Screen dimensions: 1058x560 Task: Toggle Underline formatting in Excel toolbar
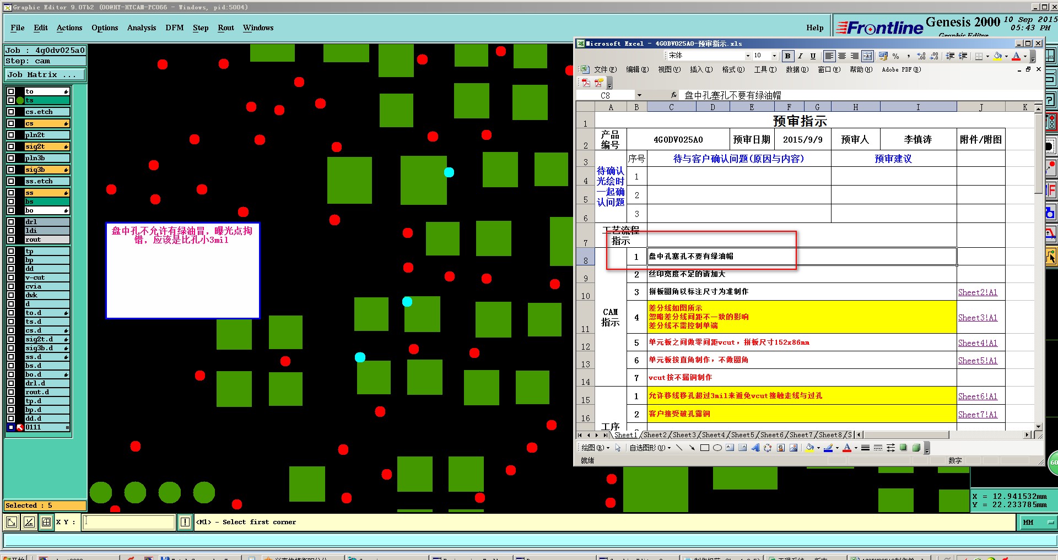click(813, 56)
